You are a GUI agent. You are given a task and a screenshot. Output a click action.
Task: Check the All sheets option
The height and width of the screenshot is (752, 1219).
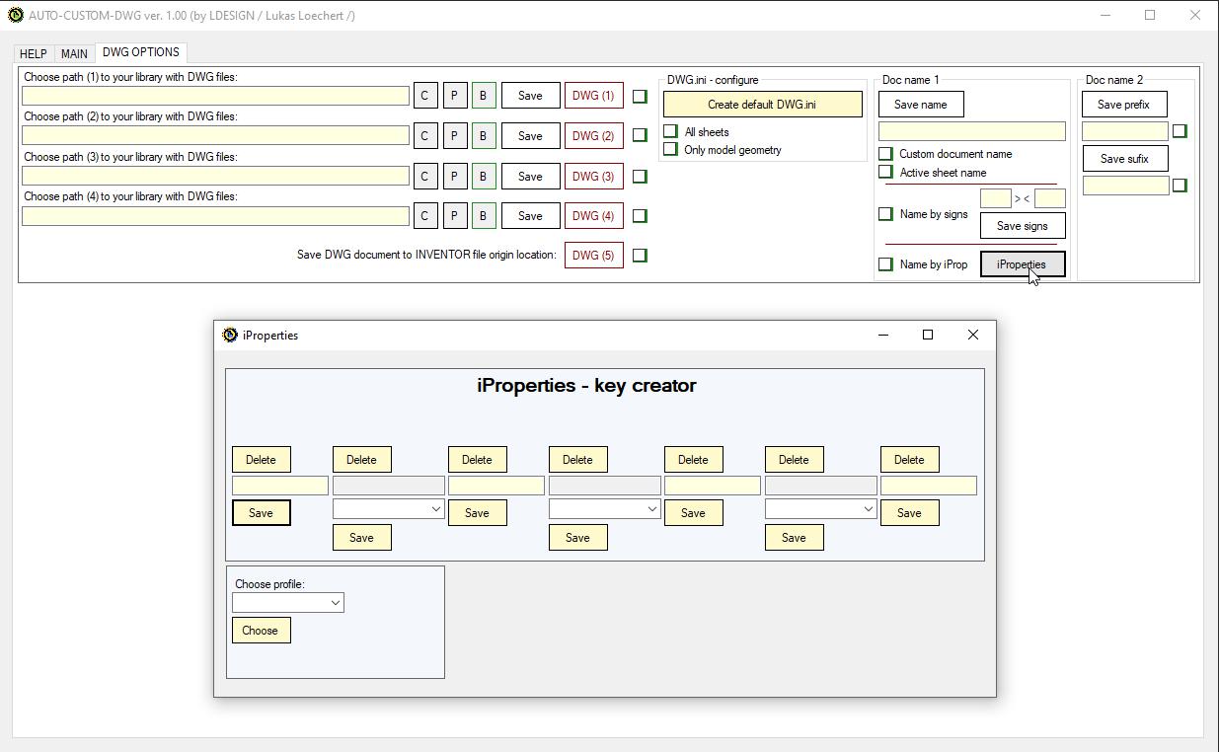(671, 131)
